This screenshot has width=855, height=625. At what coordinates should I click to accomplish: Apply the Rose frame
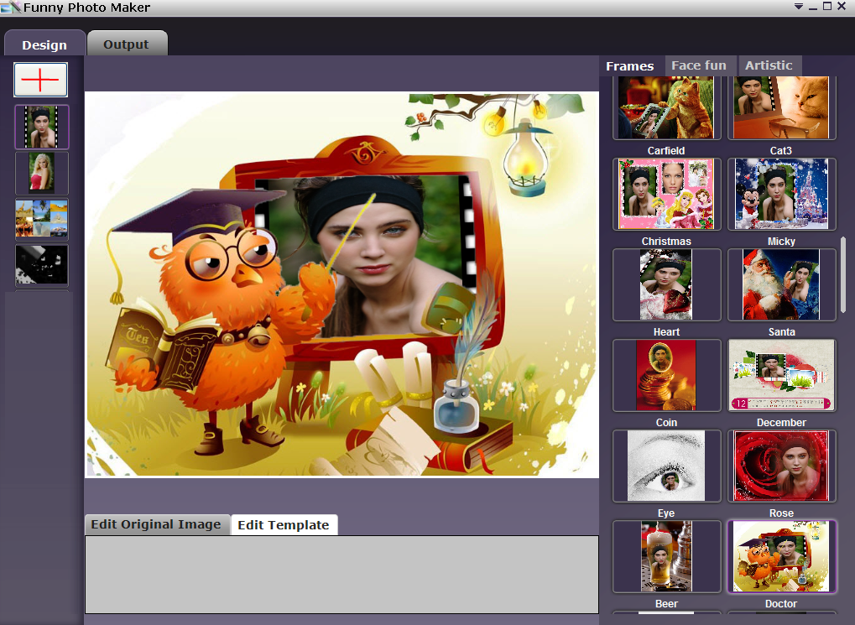(781, 466)
